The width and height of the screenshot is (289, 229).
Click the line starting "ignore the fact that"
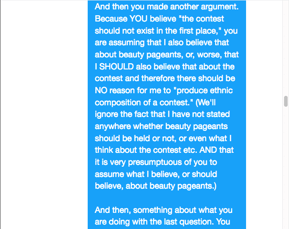[162, 114]
